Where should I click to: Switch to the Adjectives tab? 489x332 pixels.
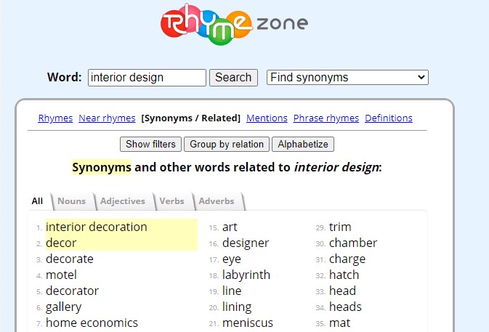(x=123, y=201)
